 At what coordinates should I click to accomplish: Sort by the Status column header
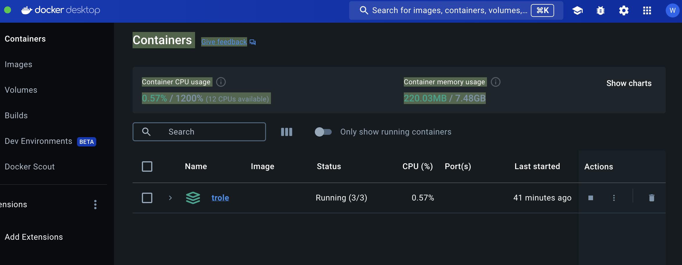tap(329, 166)
